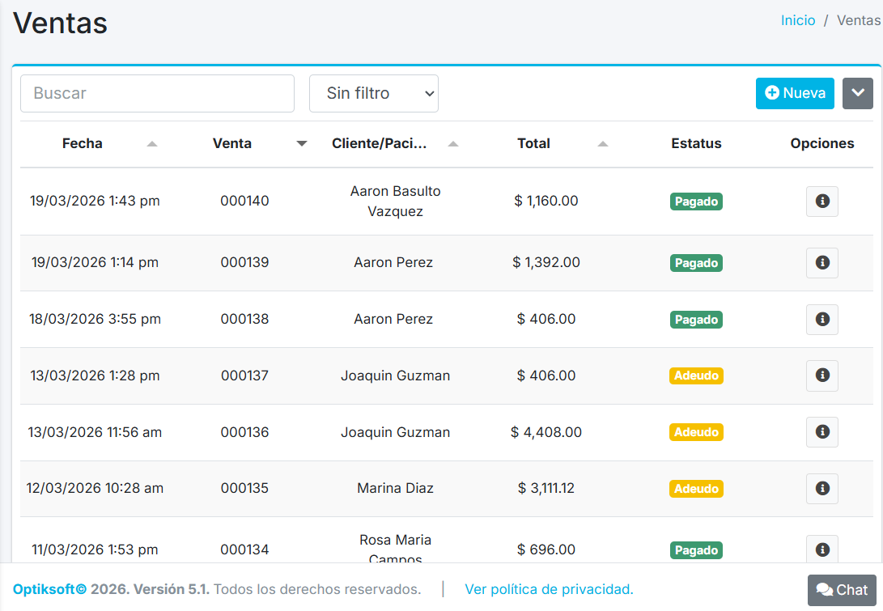The height and width of the screenshot is (611, 883).
Task: Open the Sin filtro dropdown
Action: tap(373, 94)
